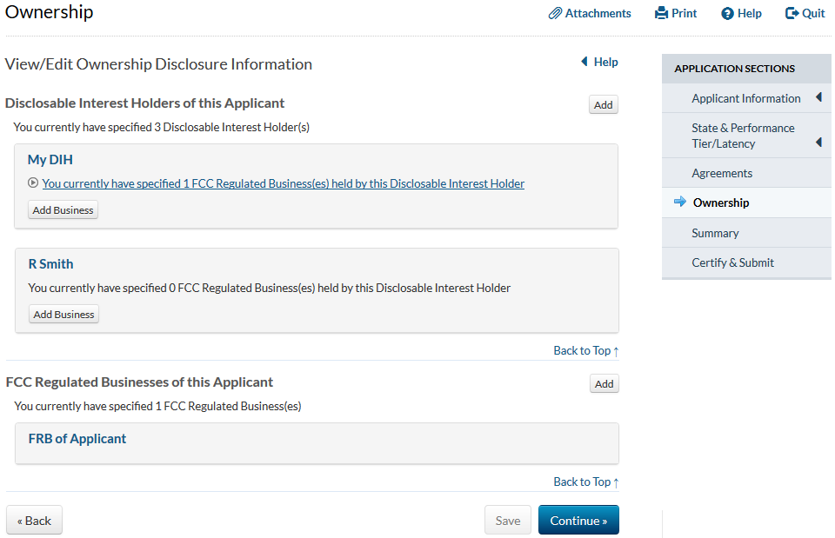Open the Help link beside page heading
The width and height of the screenshot is (835, 538).
point(599,63)
